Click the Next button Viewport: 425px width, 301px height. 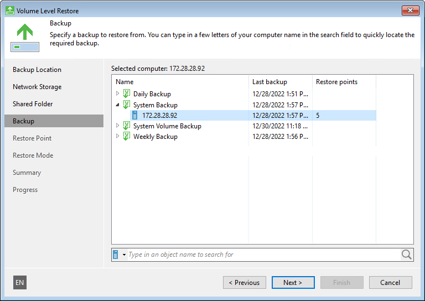pyautogui.click(x=293, y=283)
